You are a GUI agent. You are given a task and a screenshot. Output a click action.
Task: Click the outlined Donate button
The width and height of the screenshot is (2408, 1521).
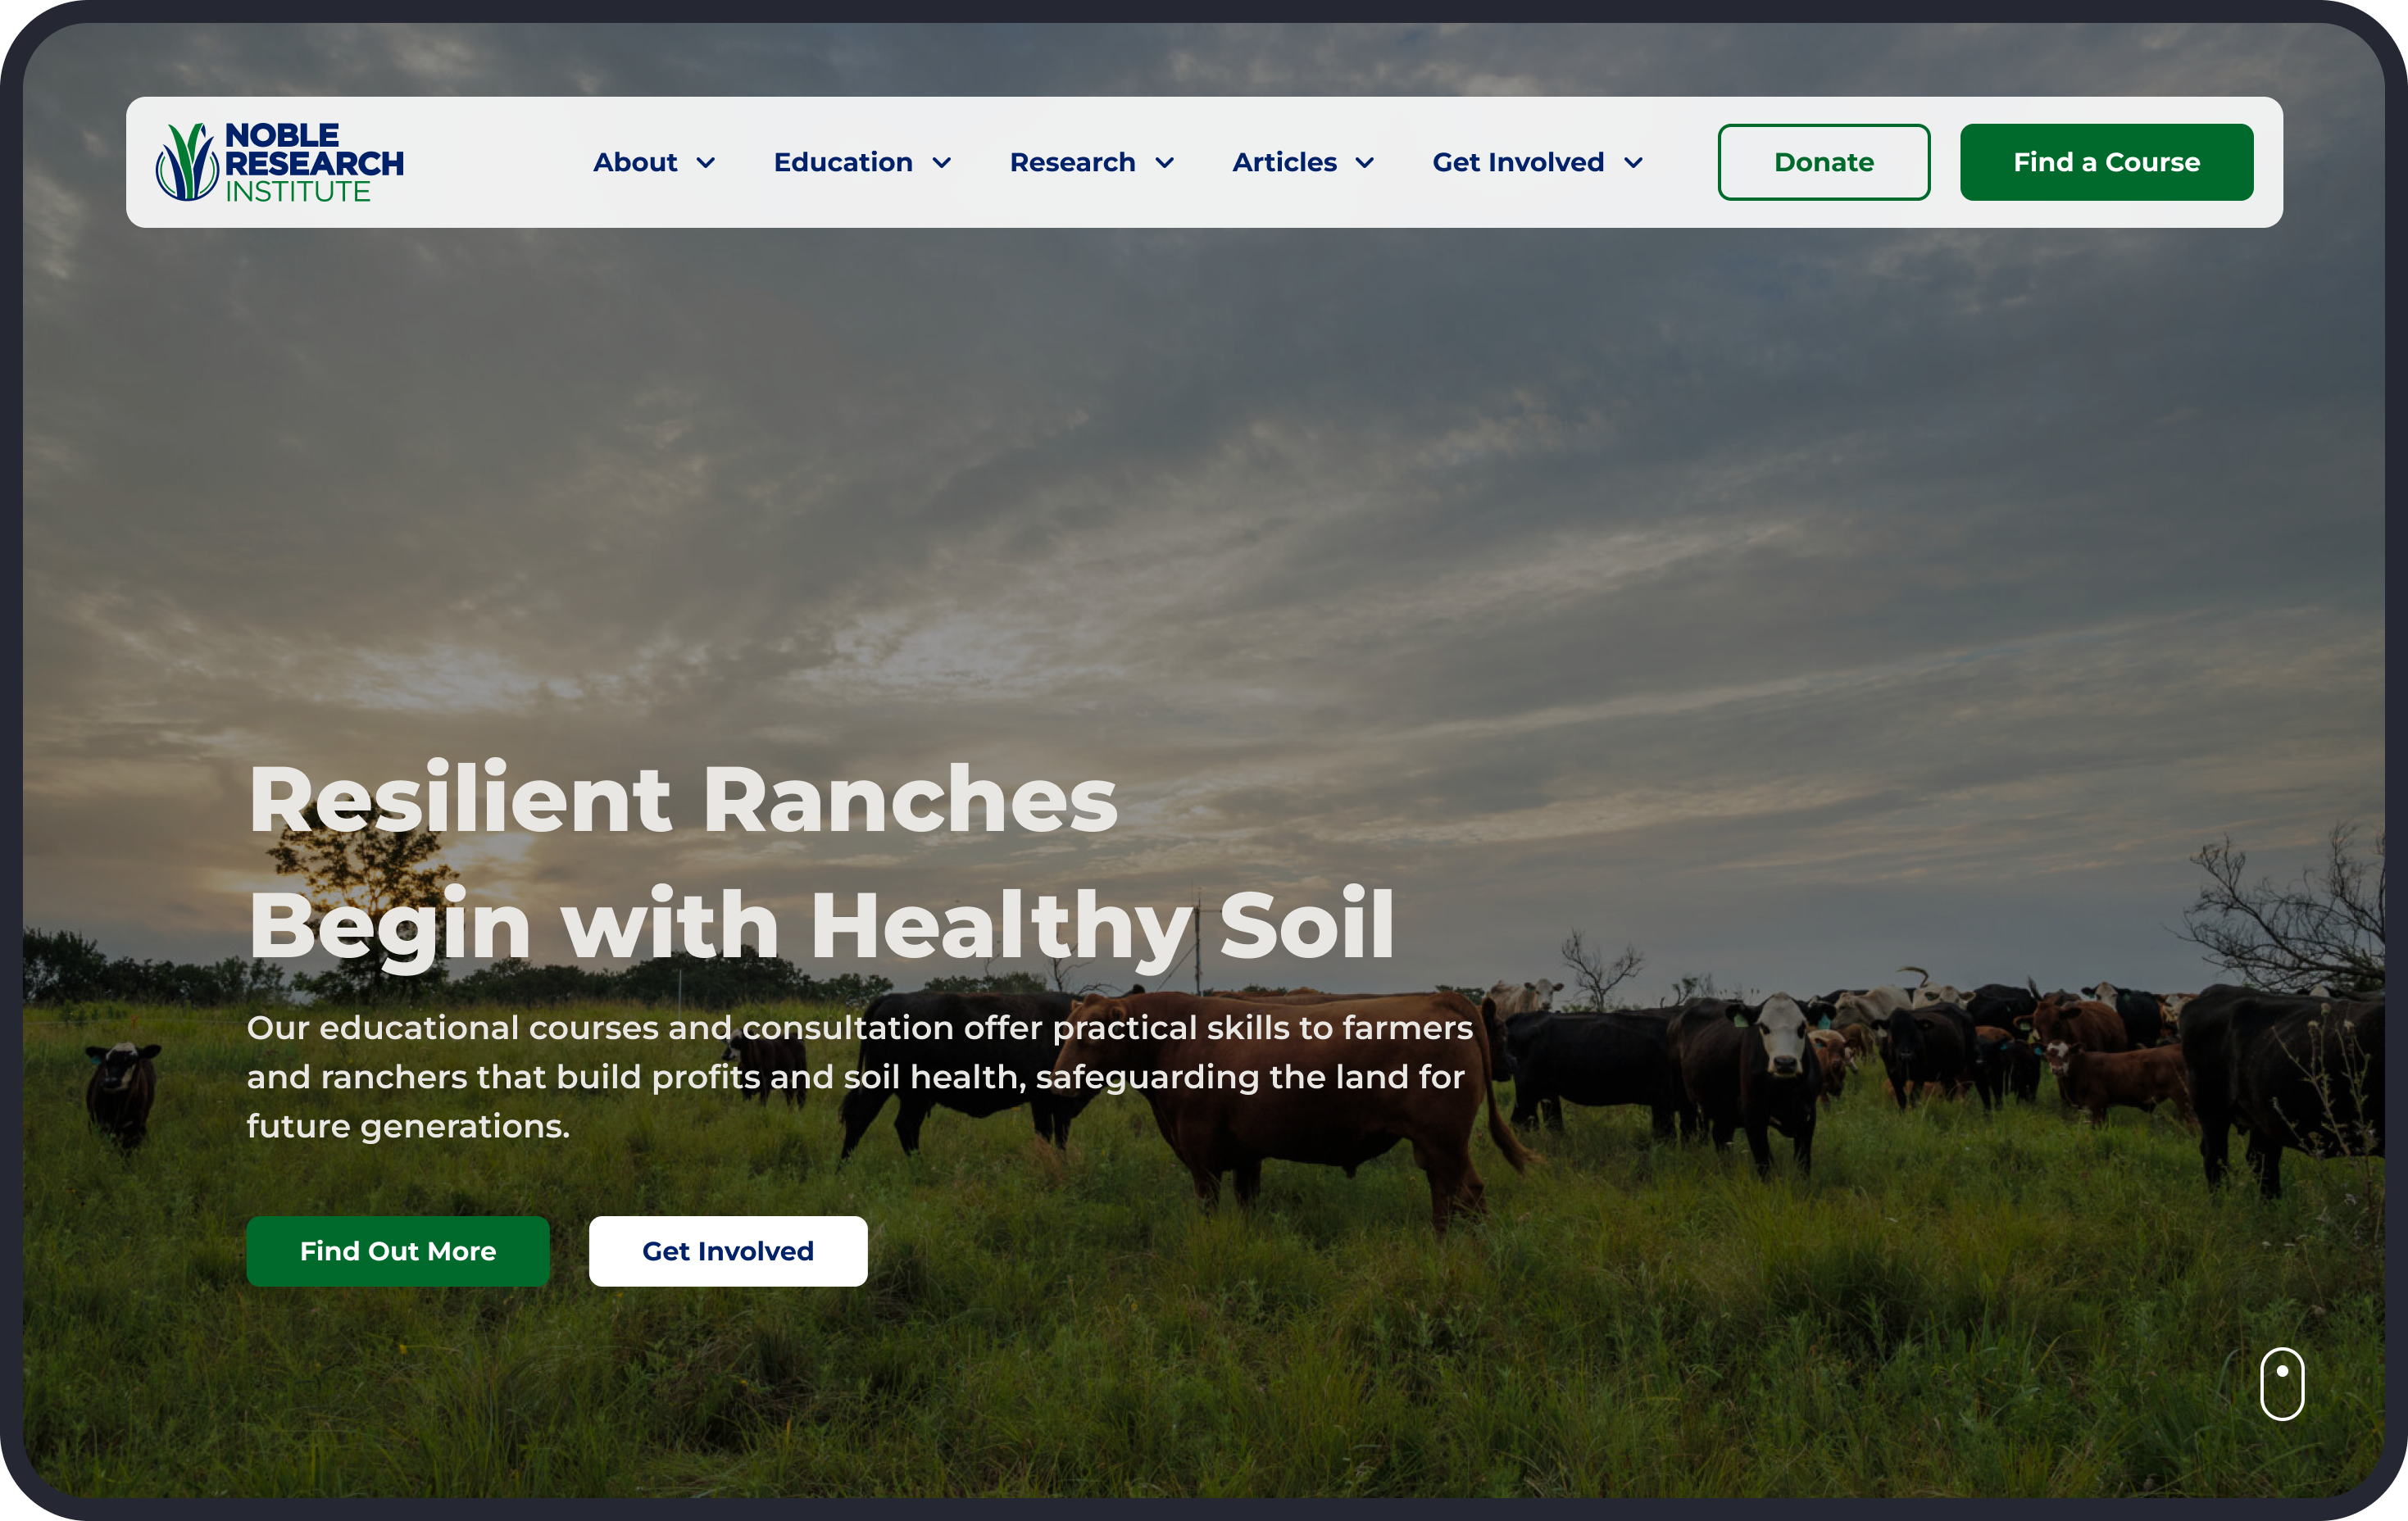pos(1824,162)
